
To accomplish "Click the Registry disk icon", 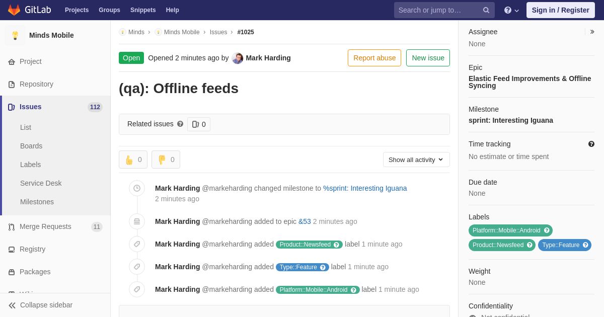I will point(12,250).
